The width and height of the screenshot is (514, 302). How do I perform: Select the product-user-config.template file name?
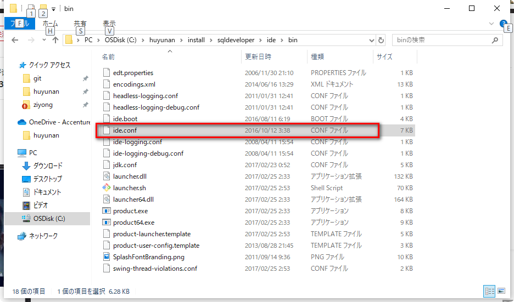point(156,246)
